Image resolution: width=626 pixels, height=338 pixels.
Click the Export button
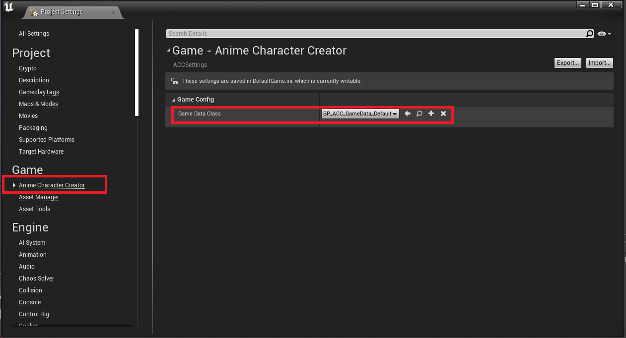point(567,62)
